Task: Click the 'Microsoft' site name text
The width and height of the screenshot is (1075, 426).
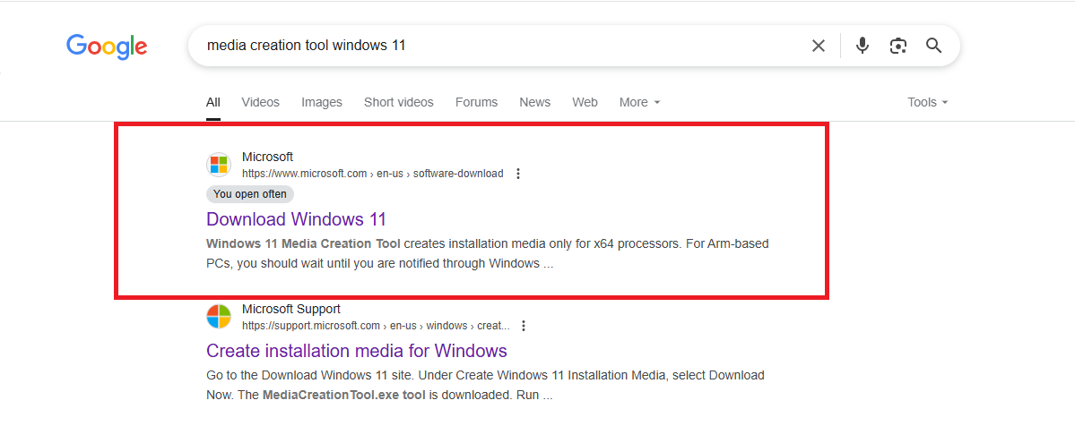Action: [x=267, y=157]
